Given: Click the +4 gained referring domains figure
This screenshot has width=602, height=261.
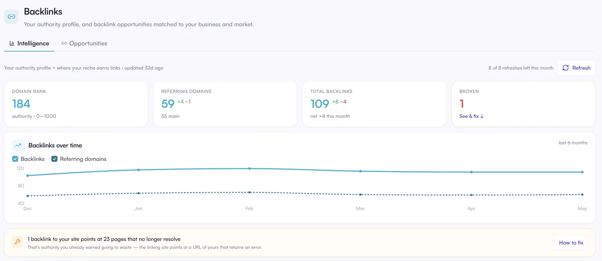Looking at the screenshot, I should coord(181,102).
